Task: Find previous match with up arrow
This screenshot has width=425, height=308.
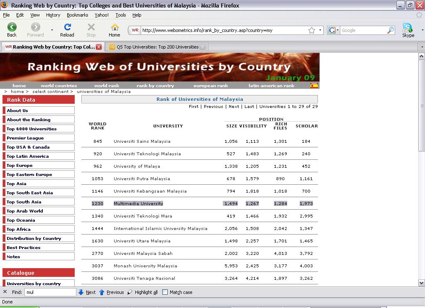Action: pyautogui.click(x=102, y=292)
